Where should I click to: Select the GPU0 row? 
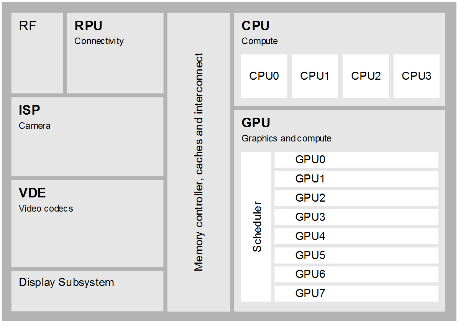356,160
